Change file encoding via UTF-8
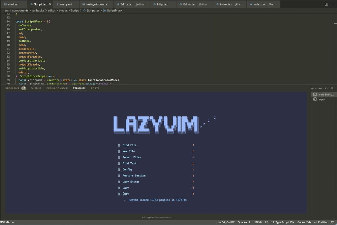 click(x=257, y=222)
